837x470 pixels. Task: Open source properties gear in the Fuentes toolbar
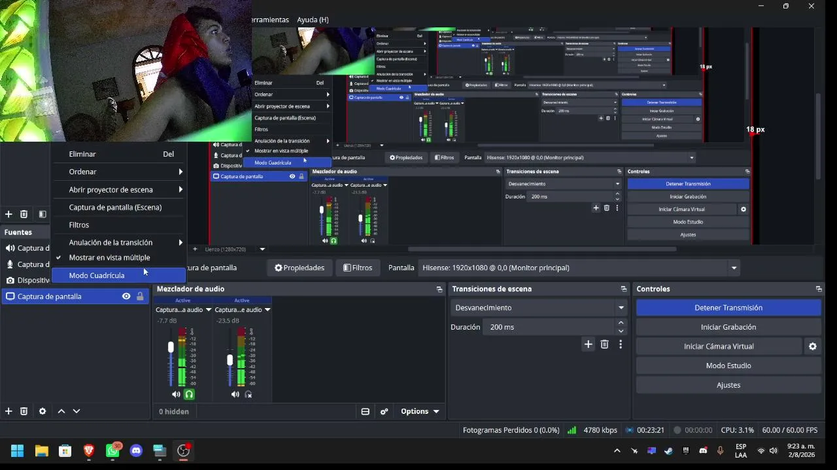pyautogui.click(x=43, y=411)
